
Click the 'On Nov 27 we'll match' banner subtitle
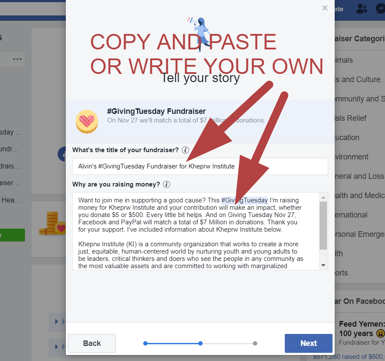[x=186, y=120]
